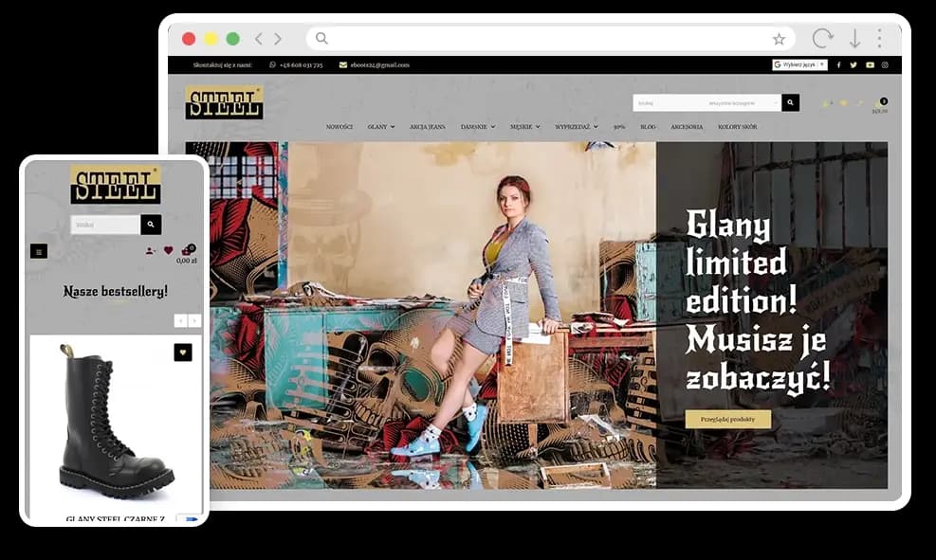Expand the GLANY menu dropdown
The width and height of the screenshot is (936, 560).
(380, 126)
